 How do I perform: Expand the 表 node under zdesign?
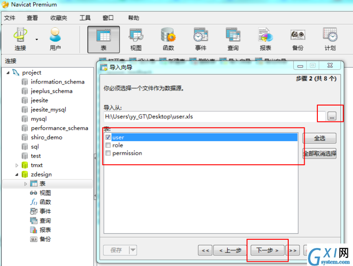click(25, 184)
